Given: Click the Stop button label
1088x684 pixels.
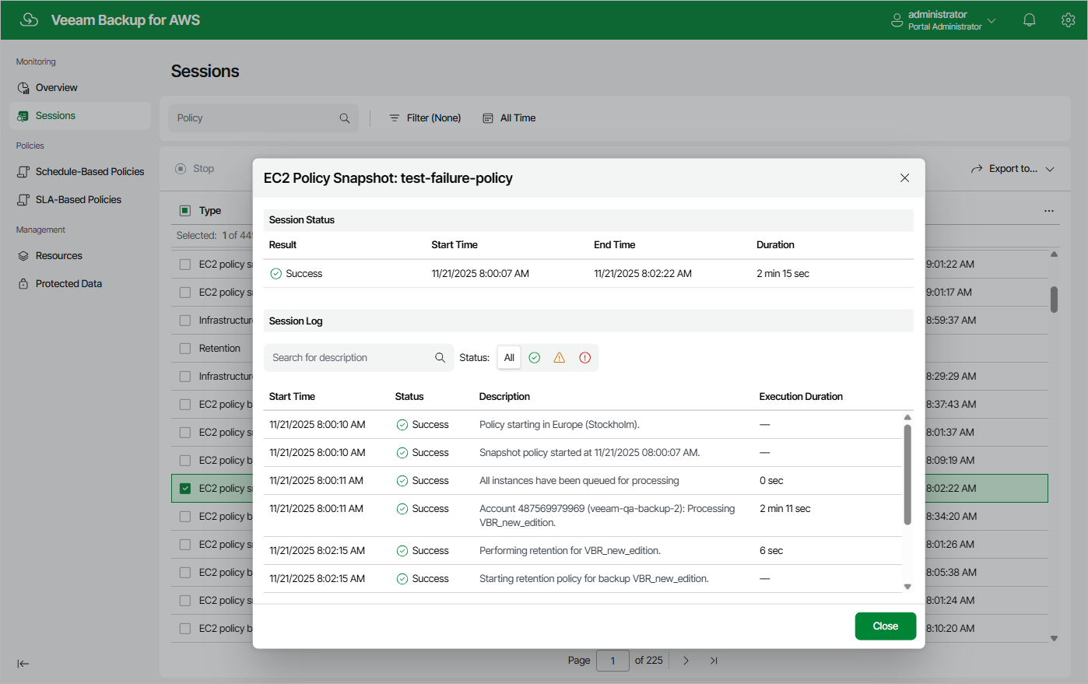Looking at the screenshot, I should click(204, 169).
